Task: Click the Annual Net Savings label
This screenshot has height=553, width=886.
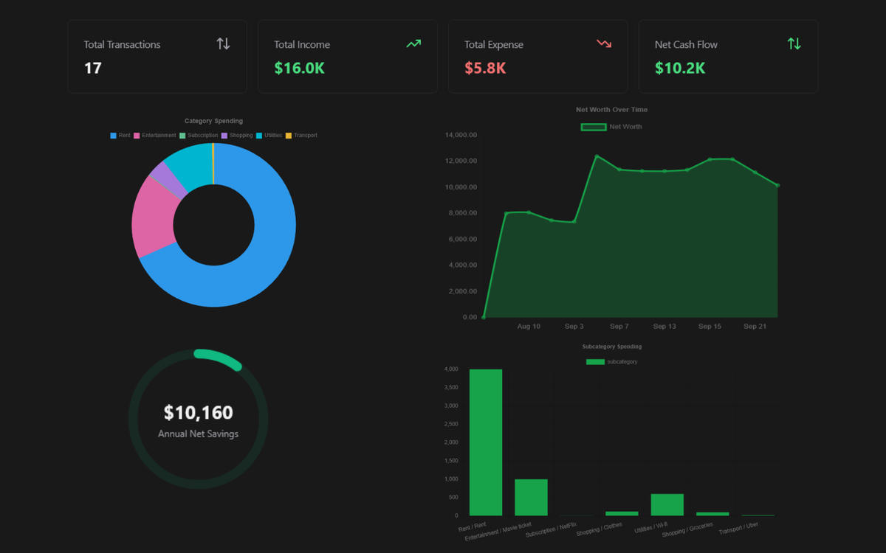Action: [199, 434]
